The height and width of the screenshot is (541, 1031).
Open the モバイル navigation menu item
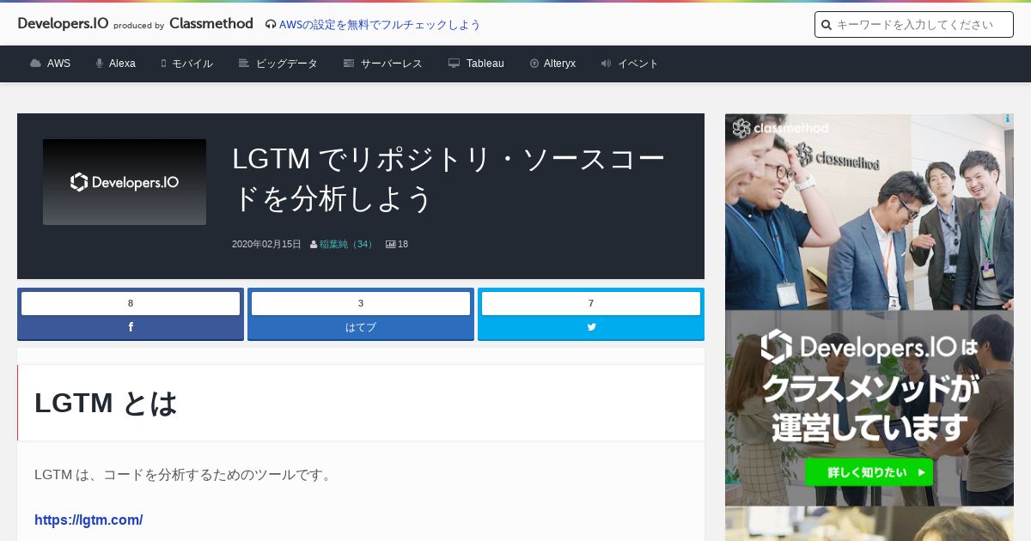point(186,64)
